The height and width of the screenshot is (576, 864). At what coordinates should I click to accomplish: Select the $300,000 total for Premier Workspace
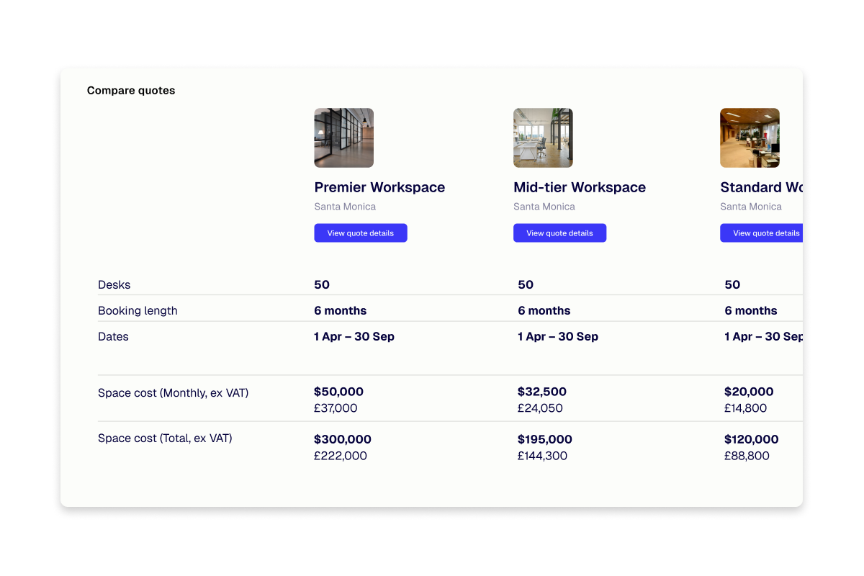(x=342, y=439)
